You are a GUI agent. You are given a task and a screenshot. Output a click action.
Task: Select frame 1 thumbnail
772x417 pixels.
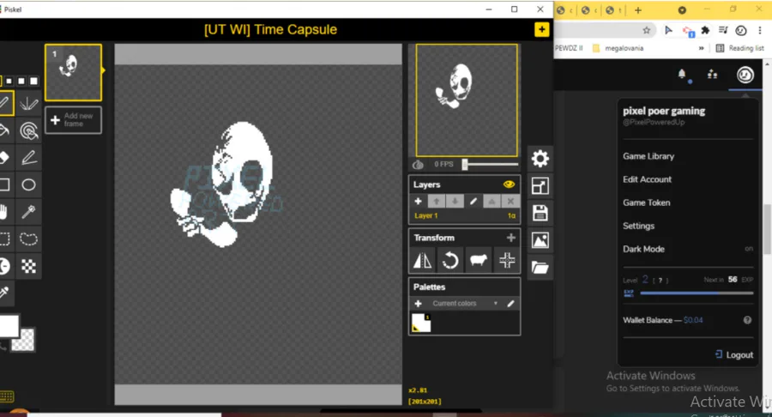tap(74, 72)
